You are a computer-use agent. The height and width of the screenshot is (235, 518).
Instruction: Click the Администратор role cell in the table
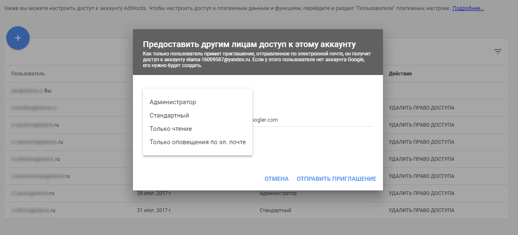[278, 193]
